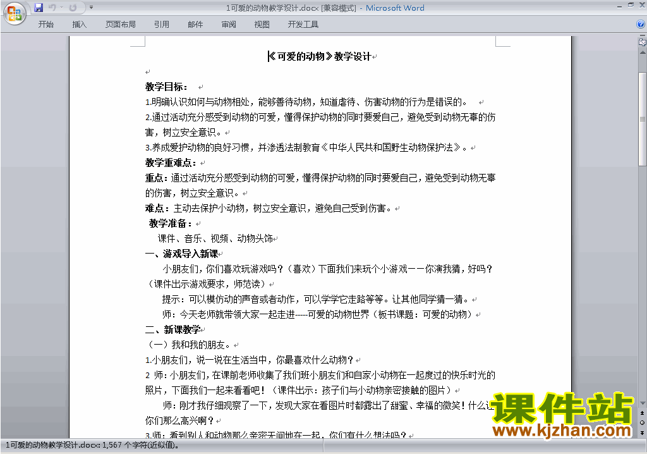Click the line starting 提示：可以模仿动的声音
Image resolution: width=647 pixels, height=454 pixels.
point(317,300)
